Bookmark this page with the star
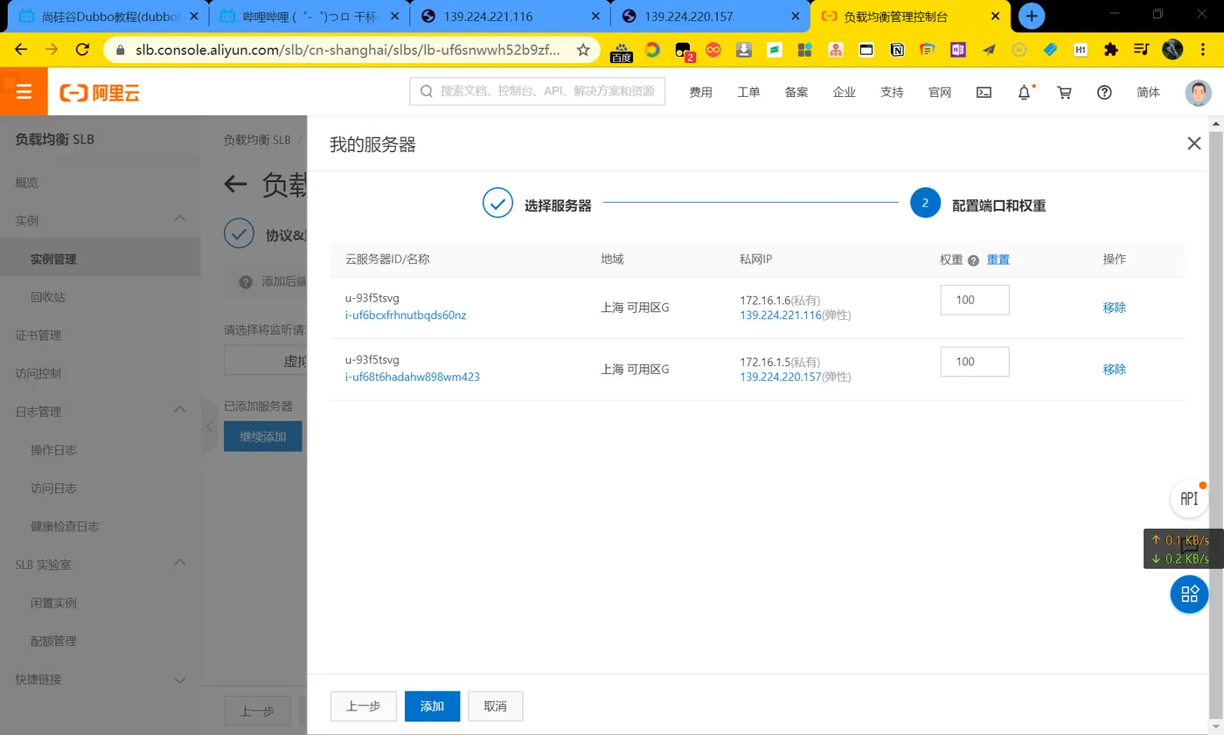This screenshot has height=735, width=1224. click(x=583, y=50)
